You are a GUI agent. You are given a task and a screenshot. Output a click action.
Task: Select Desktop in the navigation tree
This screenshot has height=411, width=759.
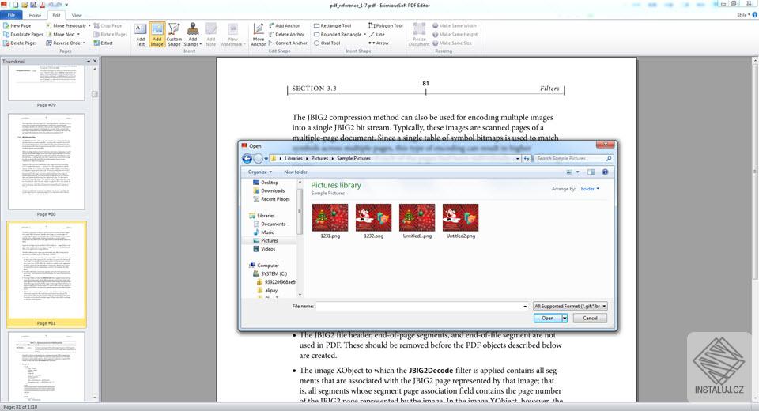tap(266, 183)
